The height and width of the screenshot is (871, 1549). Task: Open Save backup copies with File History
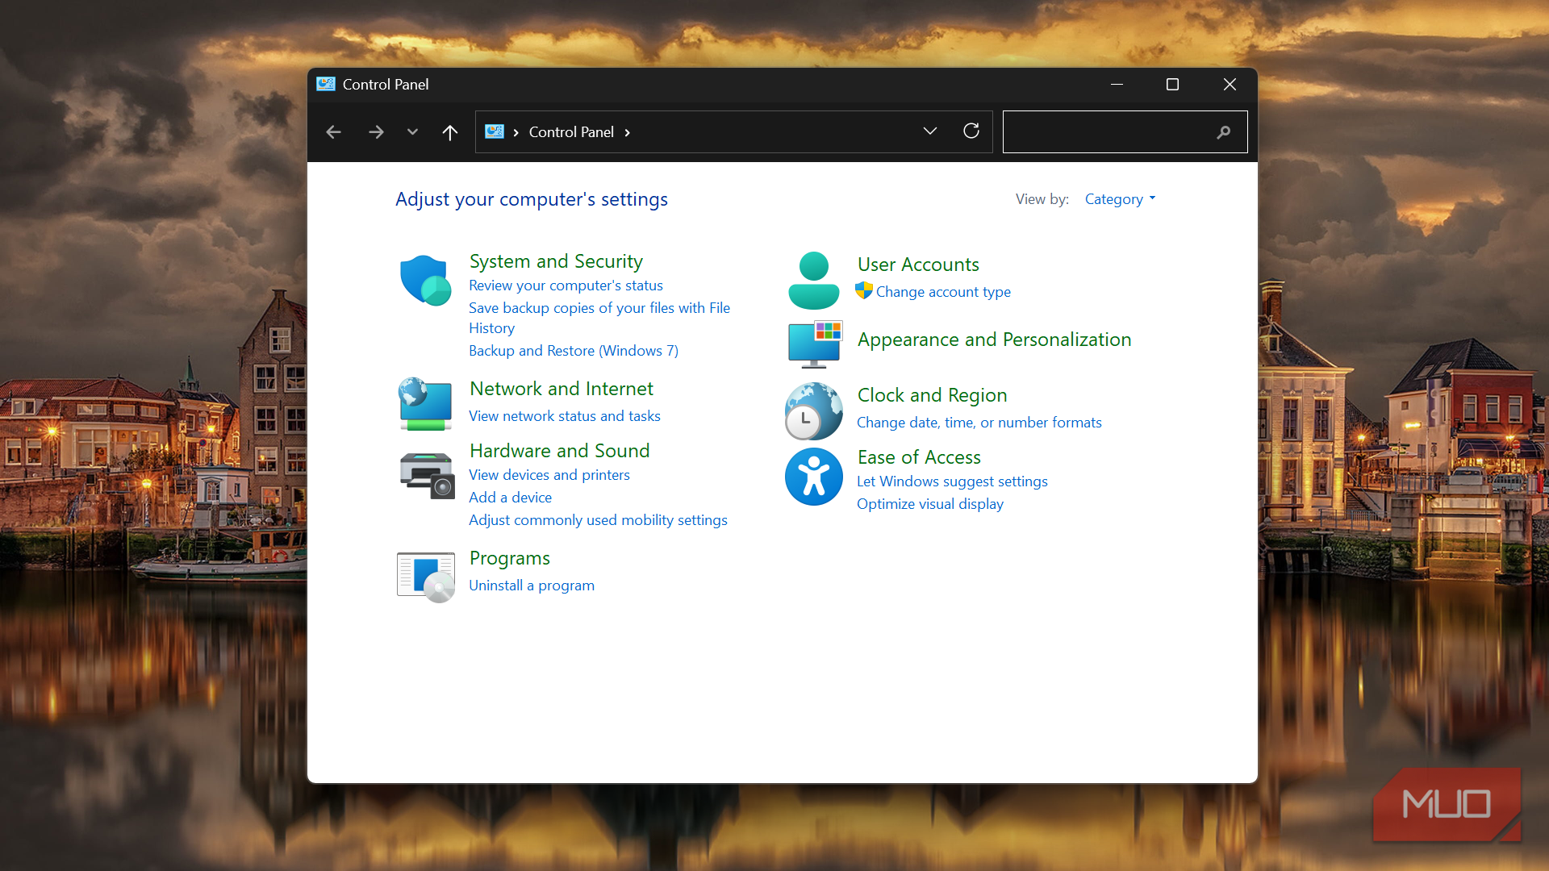pyautogui.click(x=599, y=318)
